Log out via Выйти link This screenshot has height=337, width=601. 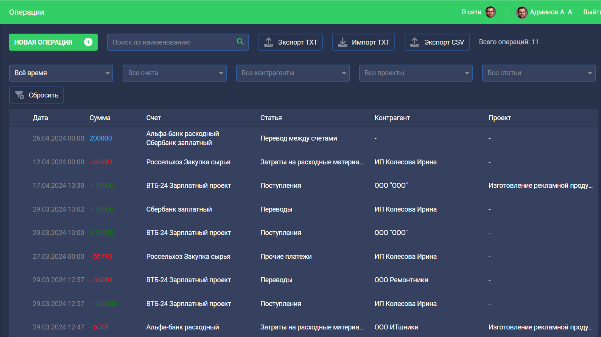pos(592,12)
